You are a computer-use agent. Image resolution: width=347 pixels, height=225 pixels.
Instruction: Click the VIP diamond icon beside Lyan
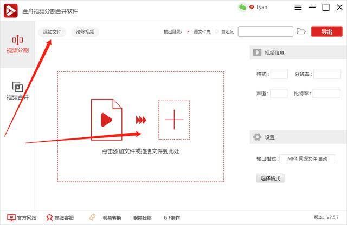252,7
